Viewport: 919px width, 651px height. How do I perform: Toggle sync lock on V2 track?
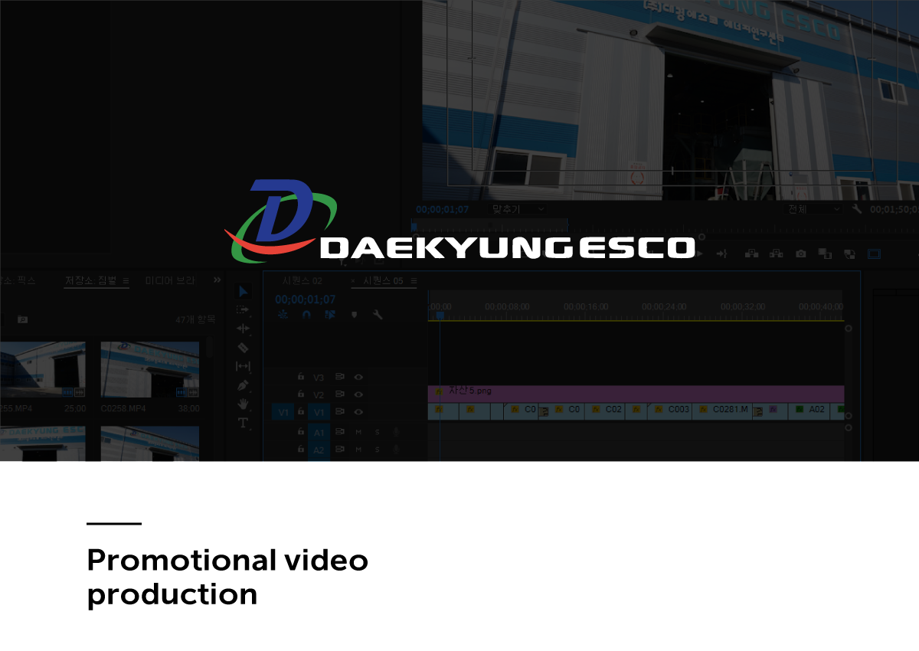[340, 394]
